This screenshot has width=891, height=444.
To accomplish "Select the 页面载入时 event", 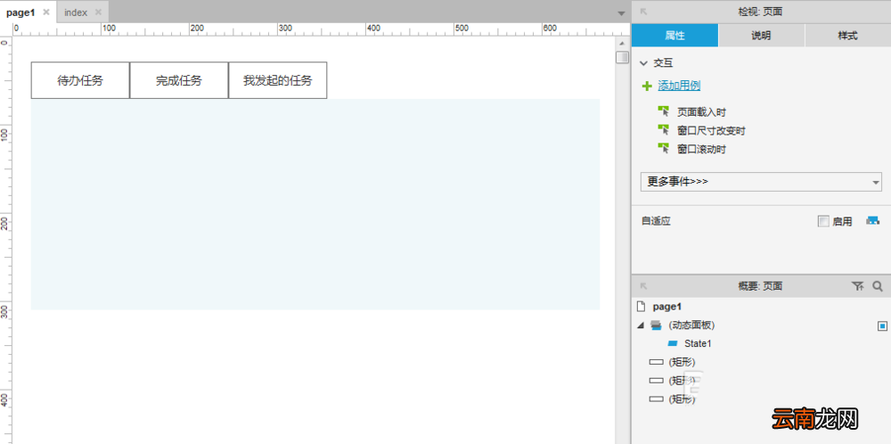I will tap(701, 112).
